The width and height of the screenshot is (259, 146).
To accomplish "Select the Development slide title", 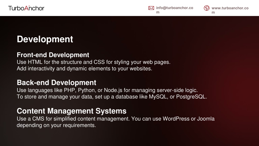I will (45, 39).
